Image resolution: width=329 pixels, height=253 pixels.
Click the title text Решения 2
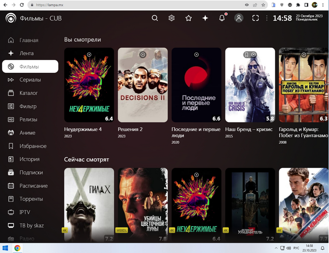coord(130,130)
